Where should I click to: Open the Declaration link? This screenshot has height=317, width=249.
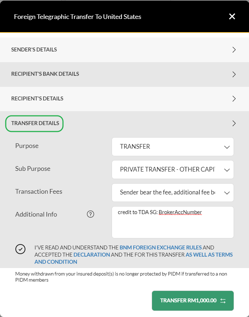92,254
